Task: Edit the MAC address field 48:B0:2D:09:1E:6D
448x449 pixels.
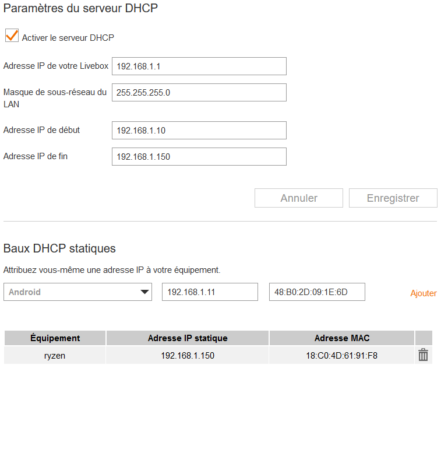Action: [x=317, y=292]
